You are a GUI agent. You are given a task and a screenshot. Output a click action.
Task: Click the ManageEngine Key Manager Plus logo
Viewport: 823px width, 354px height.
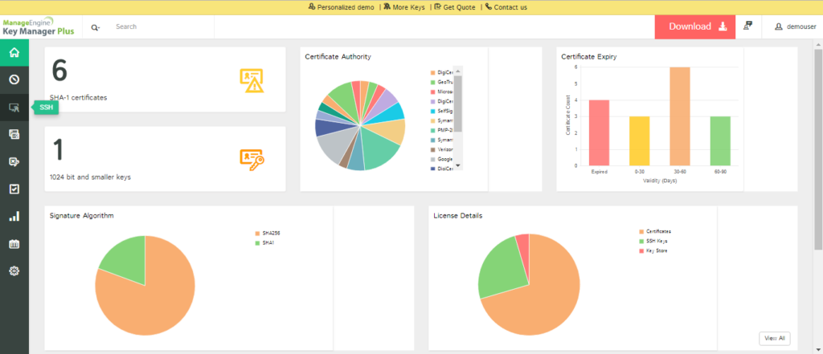pos(39,26)
